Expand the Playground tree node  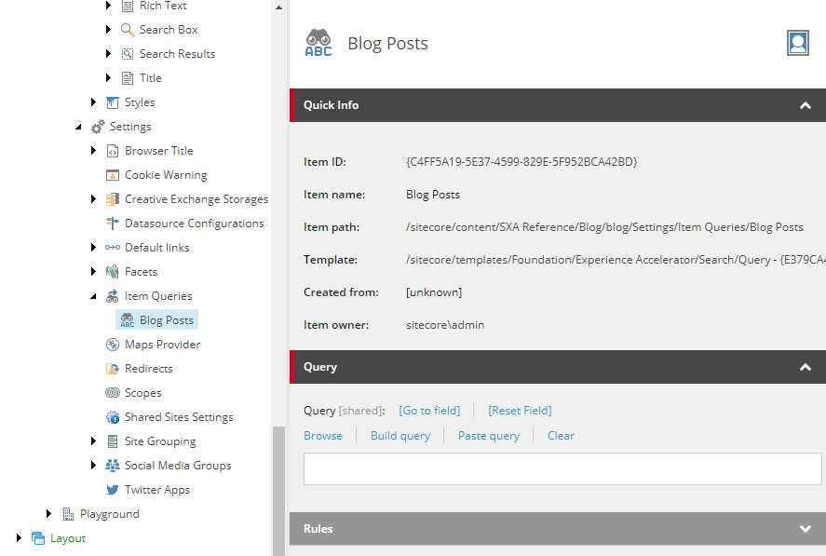[x=48, y=514]
